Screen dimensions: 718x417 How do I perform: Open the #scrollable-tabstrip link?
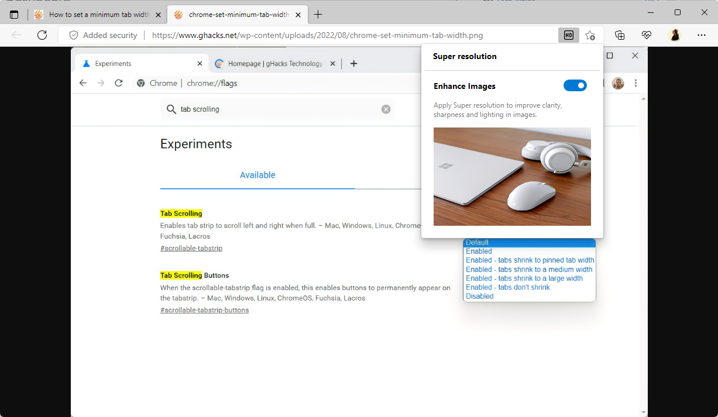(191, 248)
